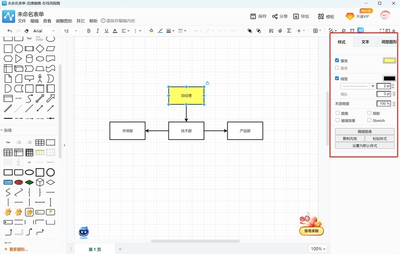
Task: Click the send to back icon
Action: coord(258,31)
